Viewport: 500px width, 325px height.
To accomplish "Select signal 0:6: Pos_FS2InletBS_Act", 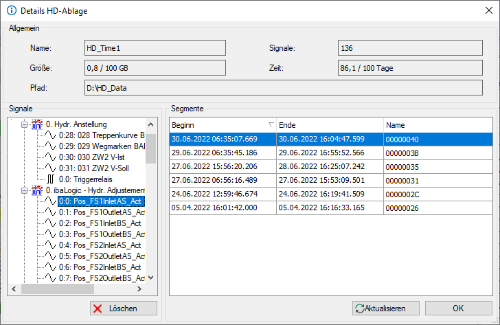I will coord(100,267).
